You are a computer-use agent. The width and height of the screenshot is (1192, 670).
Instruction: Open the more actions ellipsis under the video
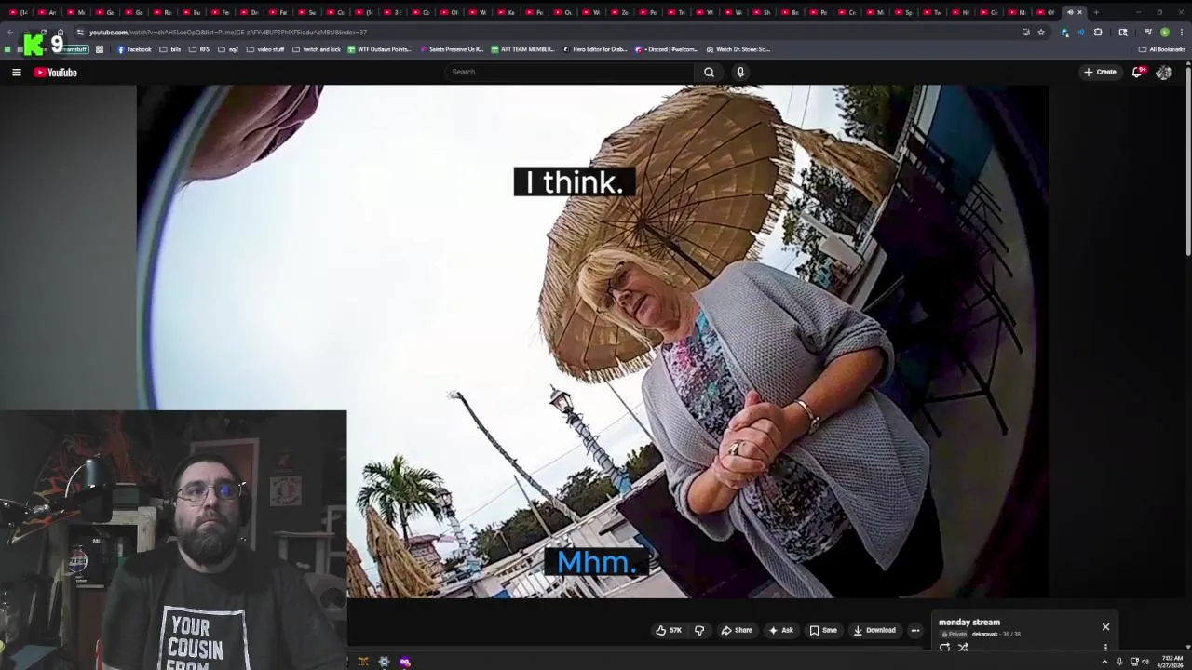click(x=914, y=630)
